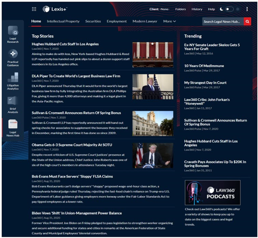Switch to the Employment tab
Screen dimensions: 258x238
coord(117,21)
